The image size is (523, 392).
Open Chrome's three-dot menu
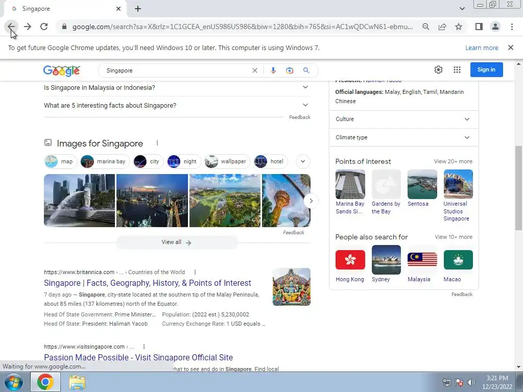coord(512,27)
